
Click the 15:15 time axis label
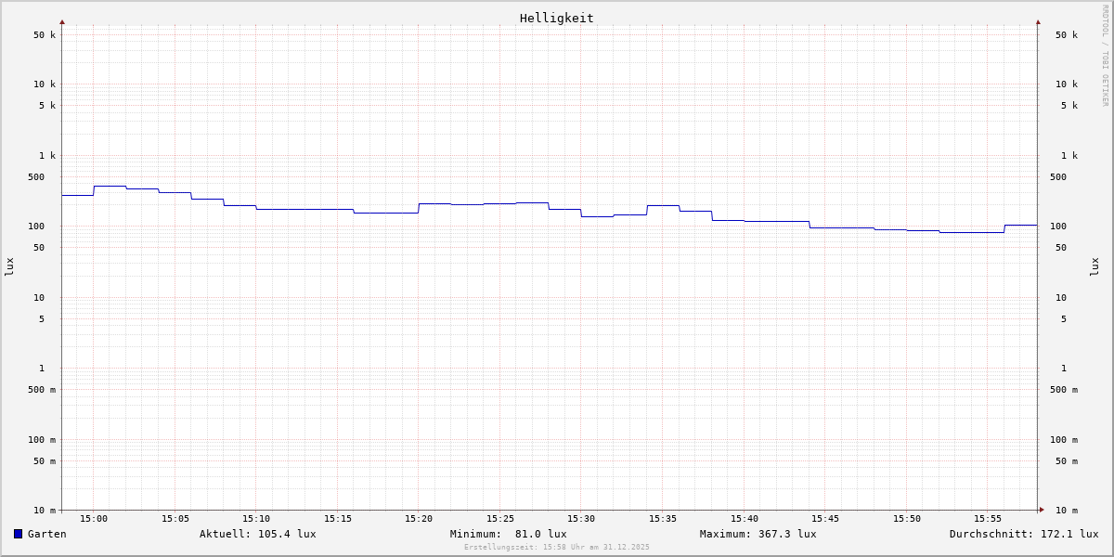pos(338,519)
